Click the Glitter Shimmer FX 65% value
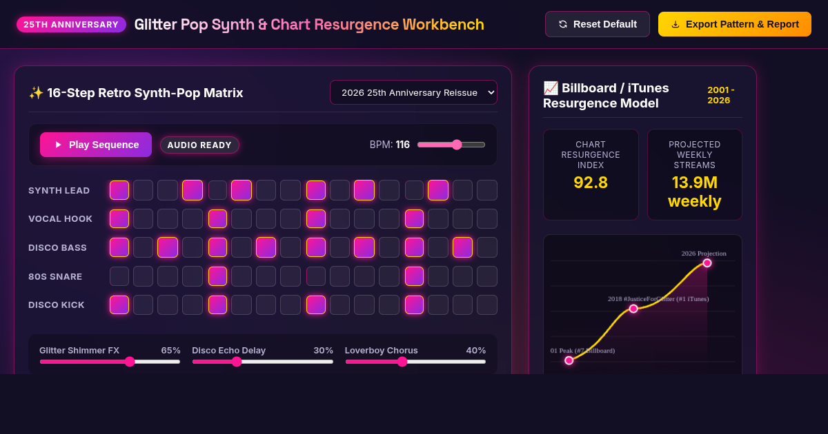 click(170, 350)
